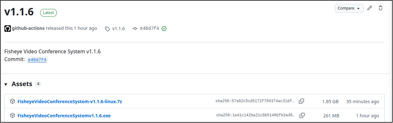This screenshot has height=123, width=393.
Task: Click the tag icon beside v1.1.6
Action: (107, 29)
